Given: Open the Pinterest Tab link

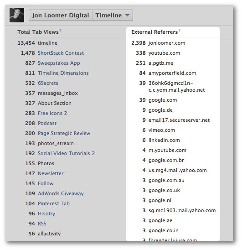Looking at the screenshot, I should [x=54, y=203].
